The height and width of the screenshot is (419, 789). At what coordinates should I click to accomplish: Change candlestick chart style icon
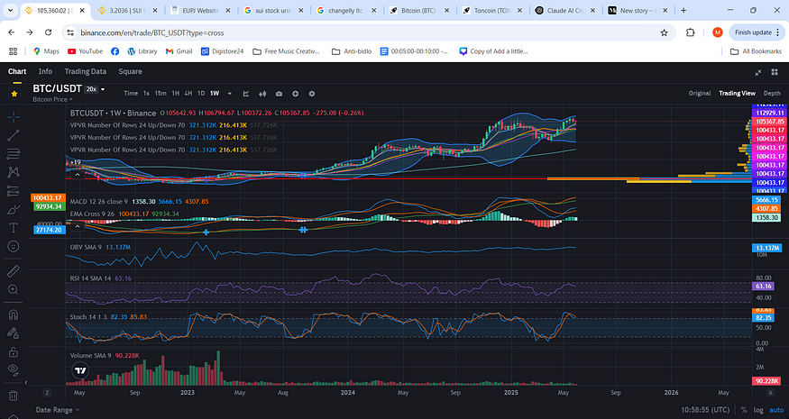[262, 94]
